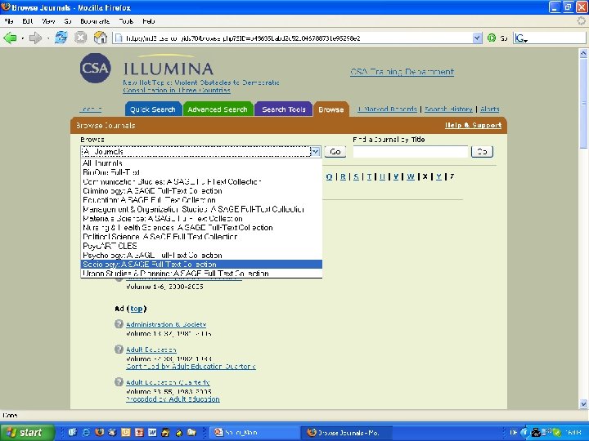Open the CSA Training Department link

[x=402, y=72]
